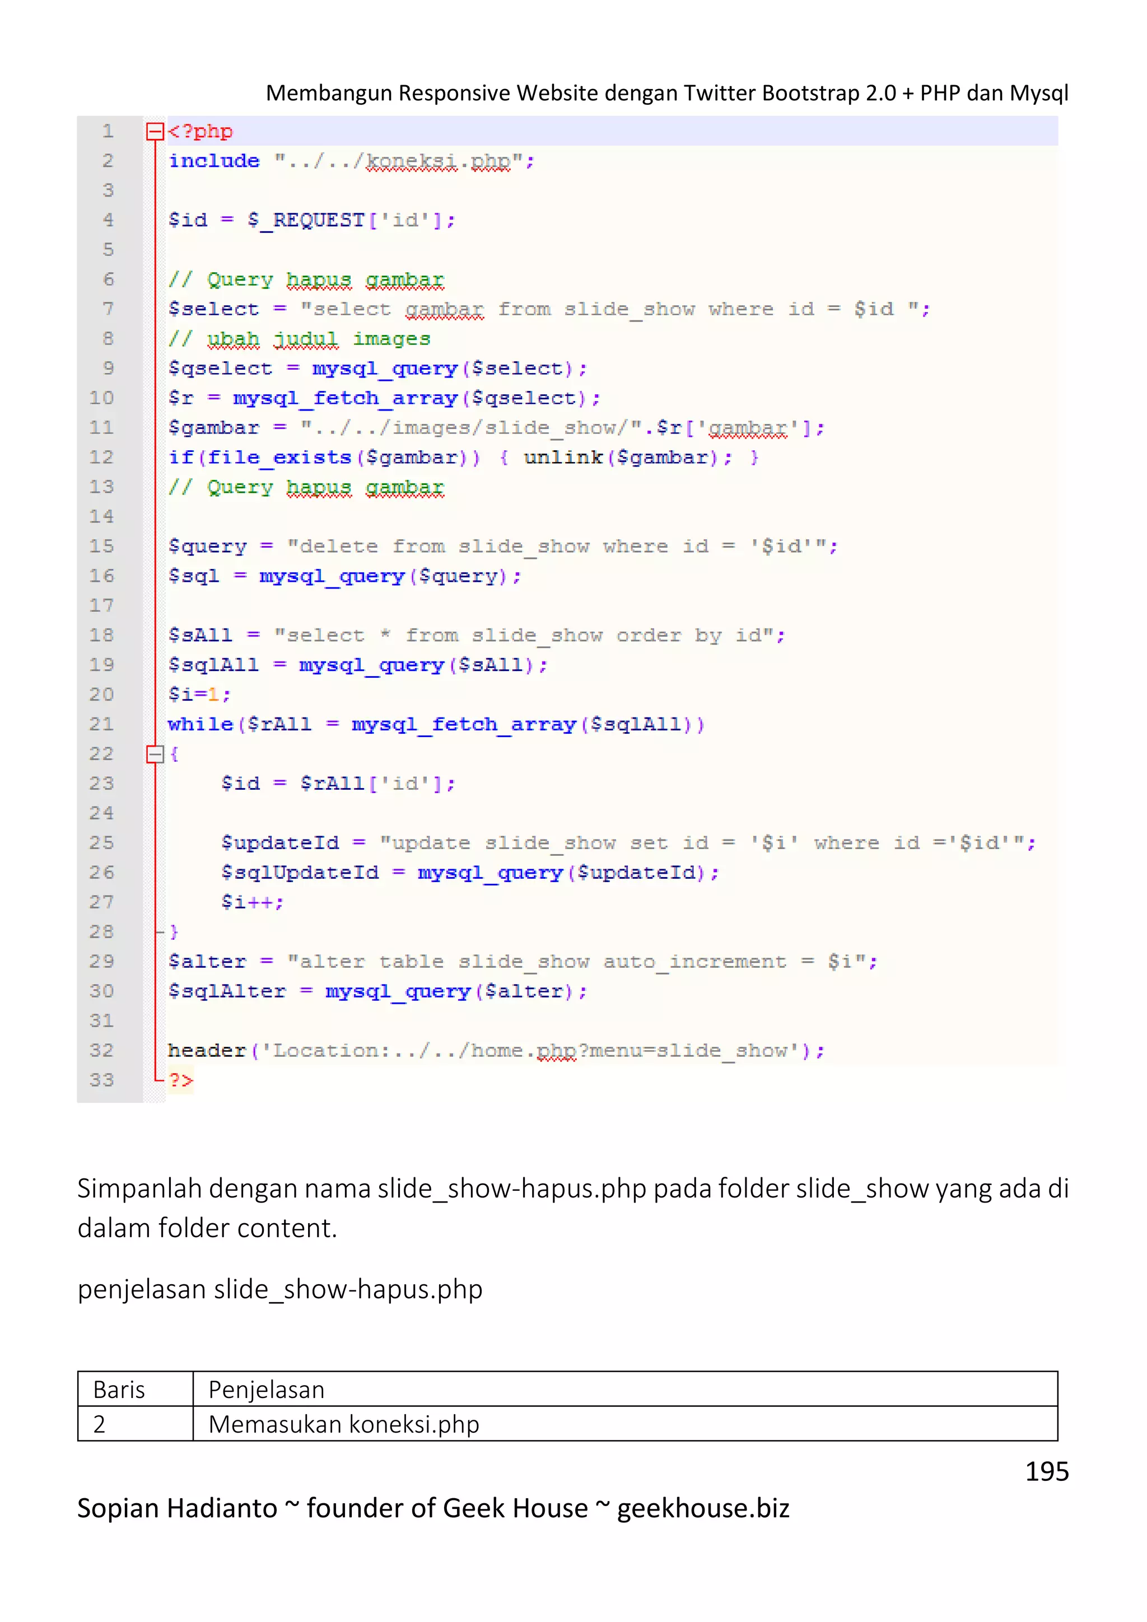
Task: Click the $sAll select * from slide_show line
Action: coord(476,636)
